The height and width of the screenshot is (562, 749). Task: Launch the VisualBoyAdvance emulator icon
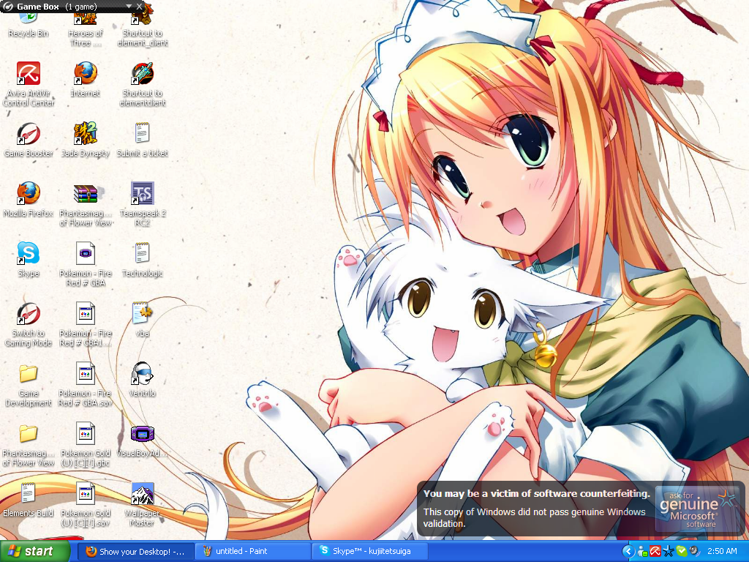(143, 441)
